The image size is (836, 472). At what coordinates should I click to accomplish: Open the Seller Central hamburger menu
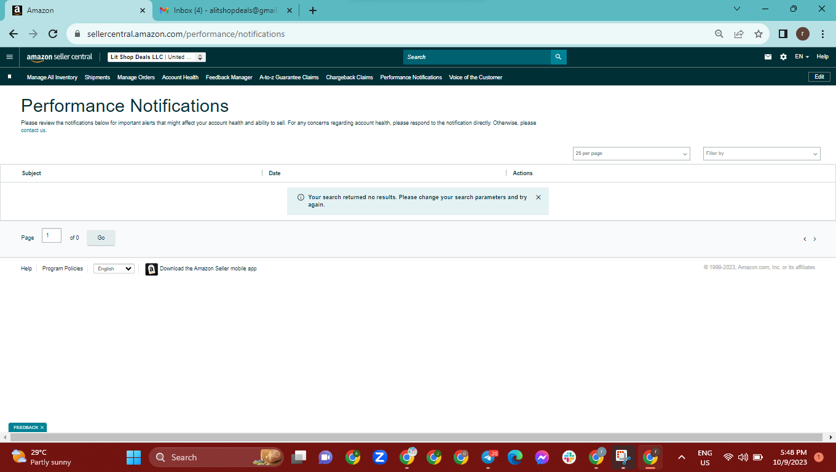tap(9, 57)
